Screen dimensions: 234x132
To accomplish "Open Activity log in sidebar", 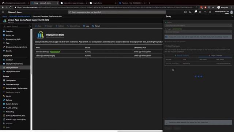I will [x=10, y=35].
